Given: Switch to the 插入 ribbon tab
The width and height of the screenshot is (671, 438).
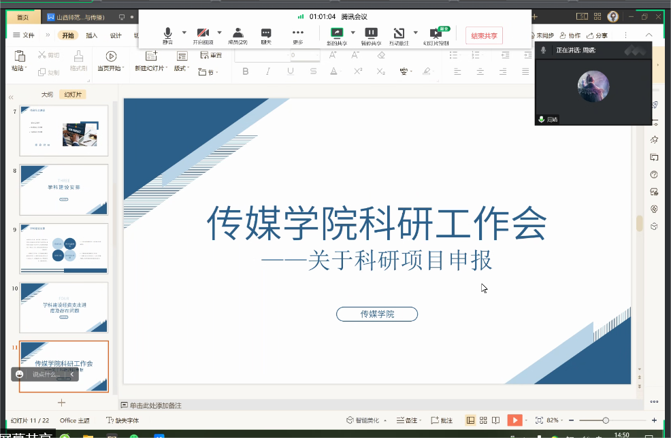Looking at the screenshot, I should pos(91,36).
